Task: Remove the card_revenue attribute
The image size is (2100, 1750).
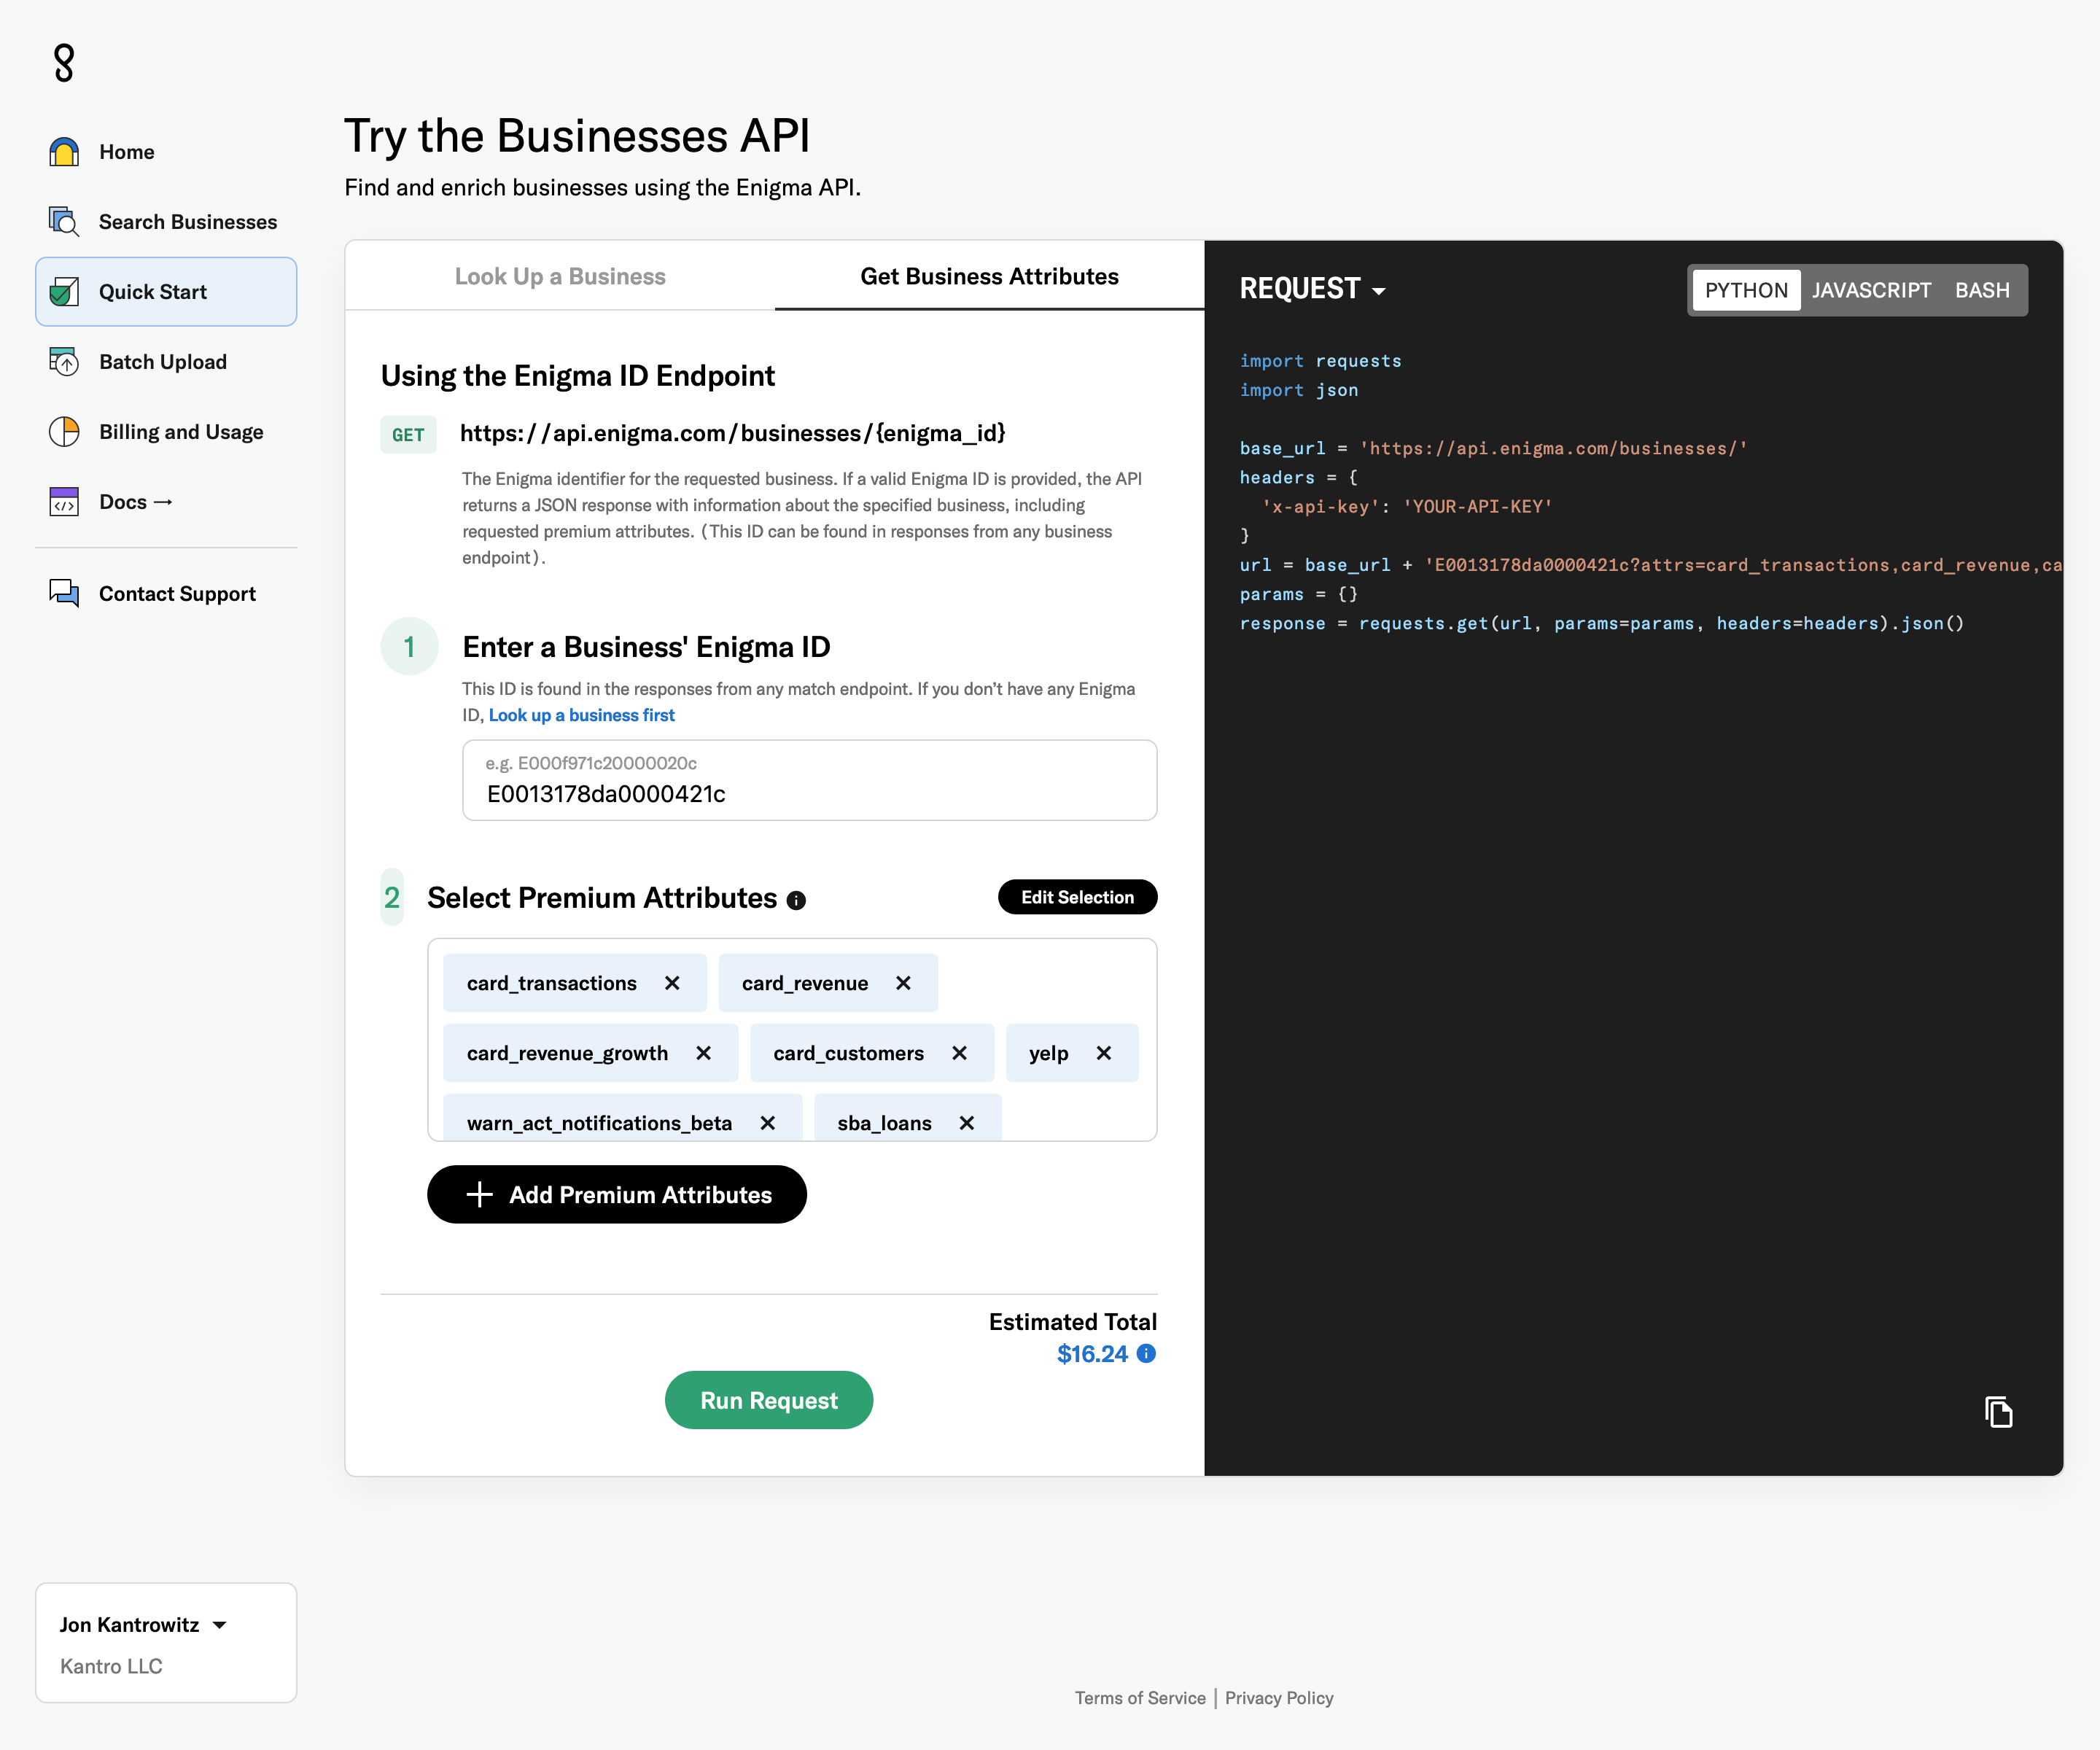Action: [903, 983]
